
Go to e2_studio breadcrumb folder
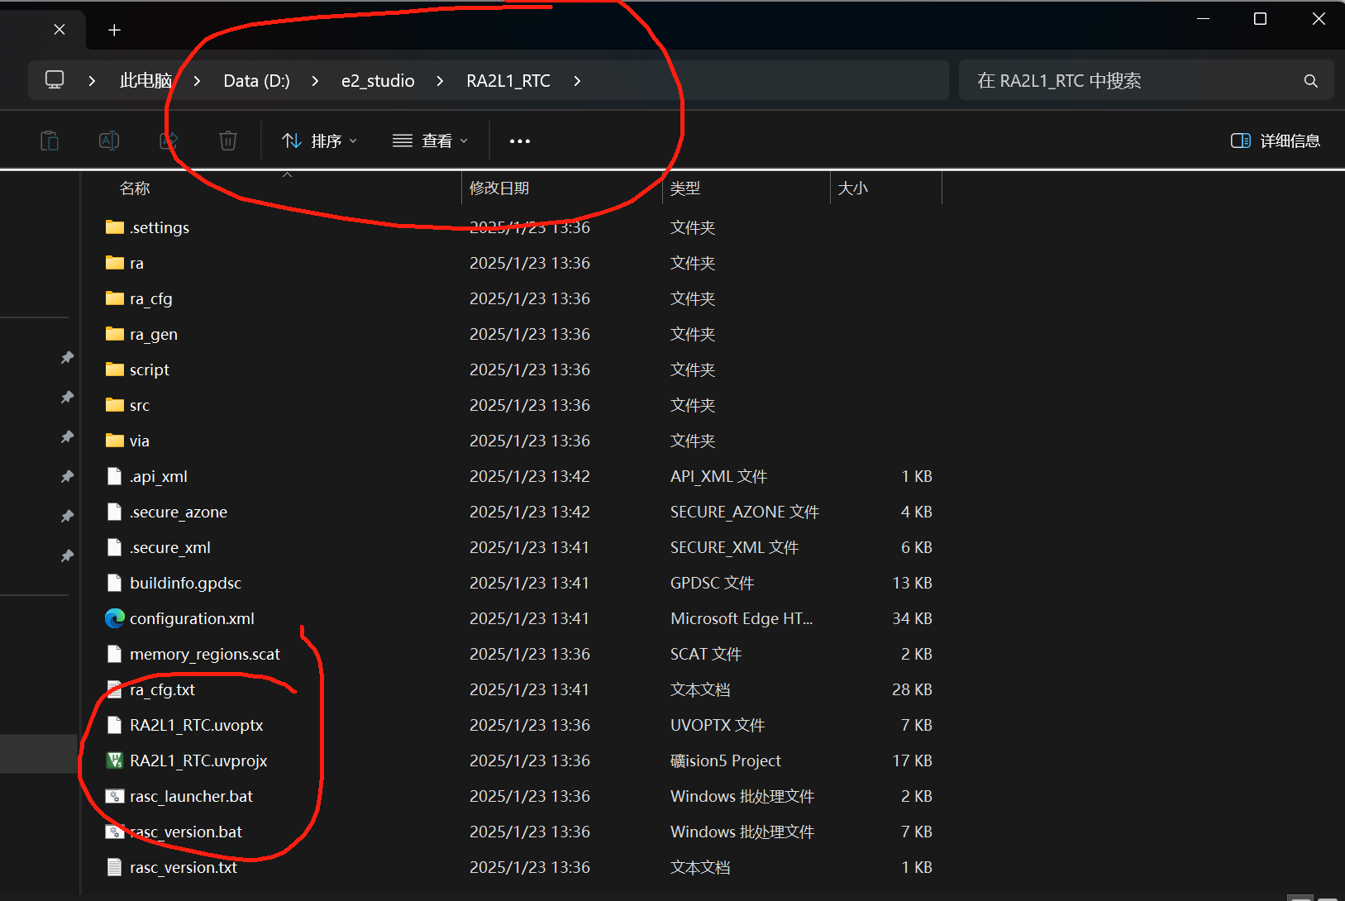(378, 81)
